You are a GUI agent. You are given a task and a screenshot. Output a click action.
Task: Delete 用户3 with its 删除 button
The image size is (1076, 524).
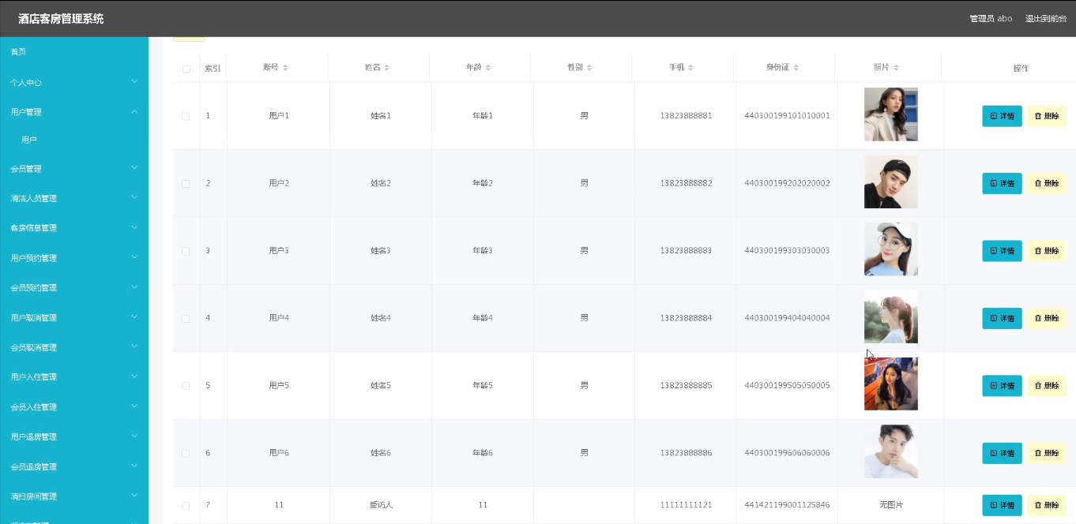point(1047,251)
